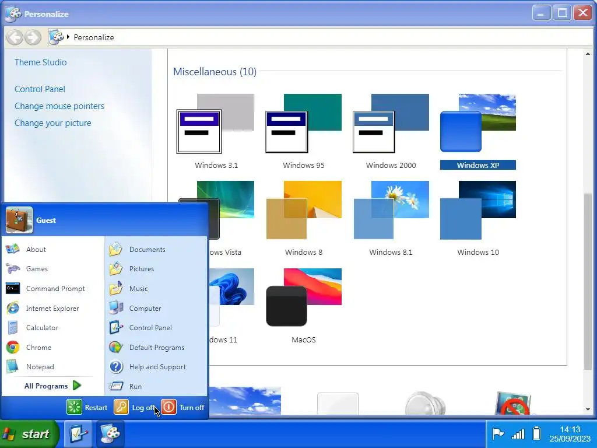Screen dimensions: 597x448
Task: Open the network signal tray icon
Action: coord(518,434)
